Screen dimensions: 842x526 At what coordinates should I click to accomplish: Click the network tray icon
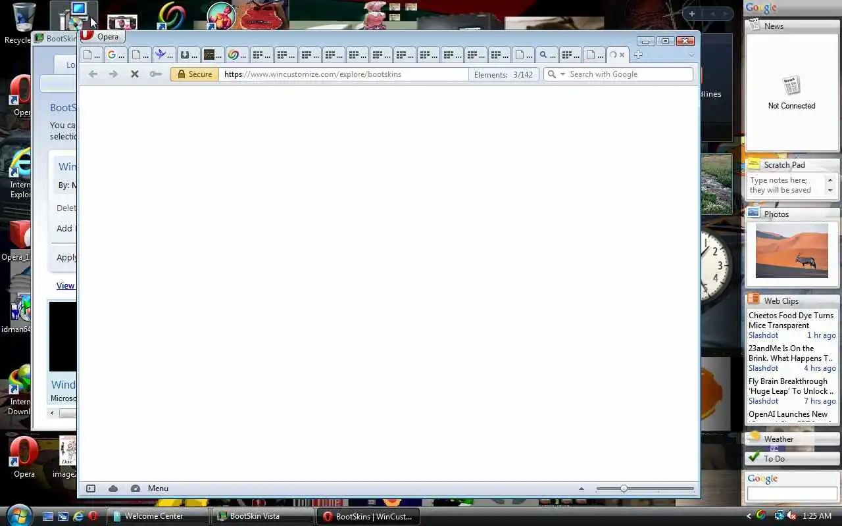(780, 516)
